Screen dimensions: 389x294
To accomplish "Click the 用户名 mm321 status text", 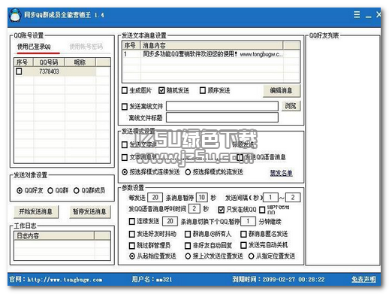I will 152,279.
